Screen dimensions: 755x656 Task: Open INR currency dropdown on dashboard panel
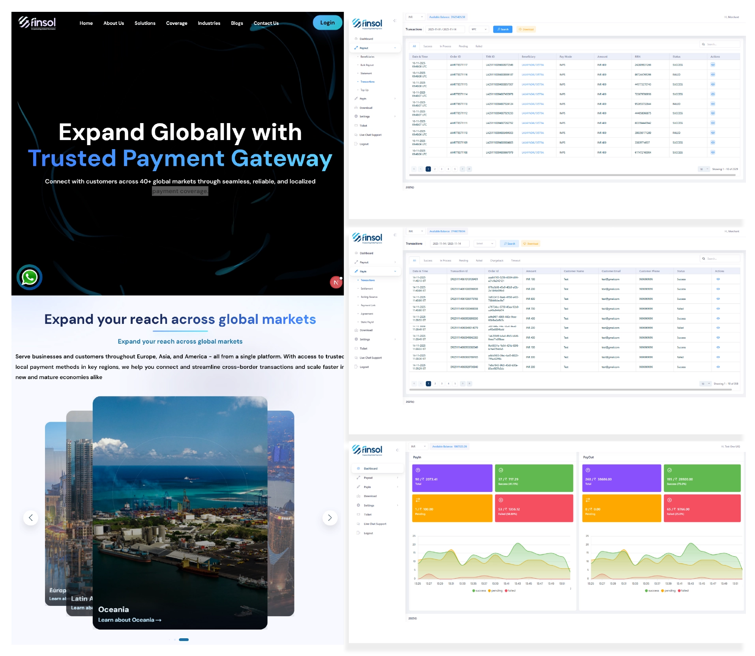(418, 447)
